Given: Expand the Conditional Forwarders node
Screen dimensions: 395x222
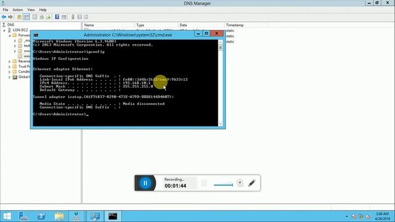Looking at the screenshot, I should tap(10, 72).
